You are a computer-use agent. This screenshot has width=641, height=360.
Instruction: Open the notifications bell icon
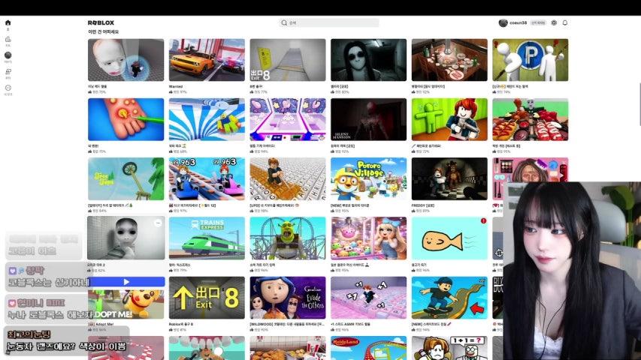click(x=565, y=22)
